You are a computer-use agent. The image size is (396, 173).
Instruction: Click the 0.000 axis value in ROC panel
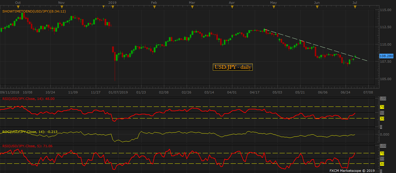(x=385, y=134)
